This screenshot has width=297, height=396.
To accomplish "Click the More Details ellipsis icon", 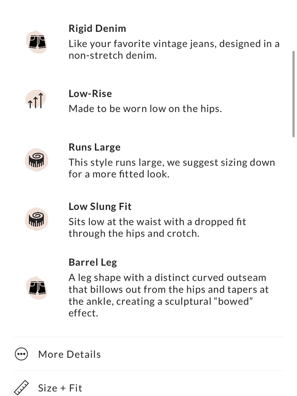I will pos(21,354).
